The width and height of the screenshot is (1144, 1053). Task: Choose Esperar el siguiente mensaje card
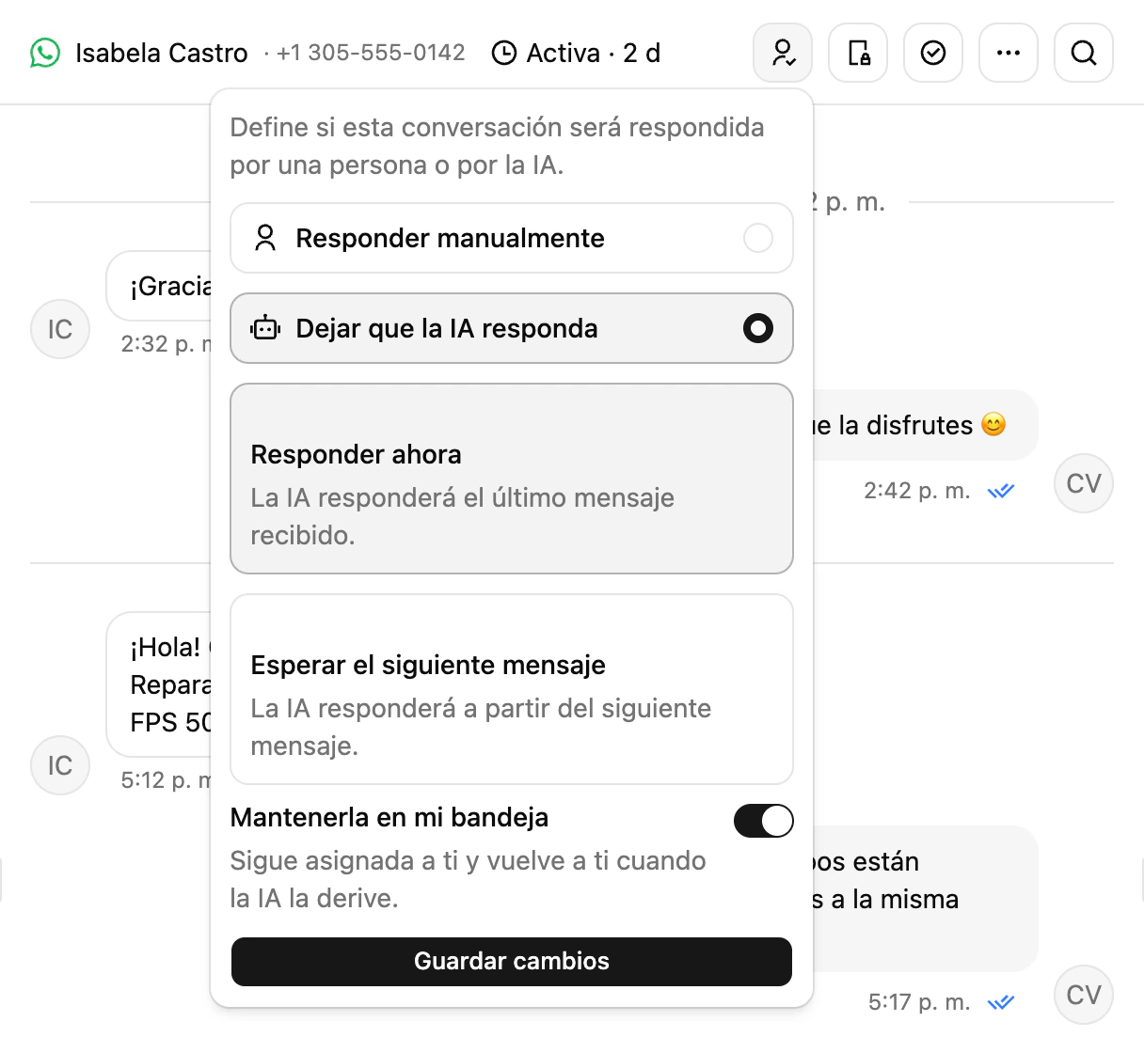tap(512, 689)
